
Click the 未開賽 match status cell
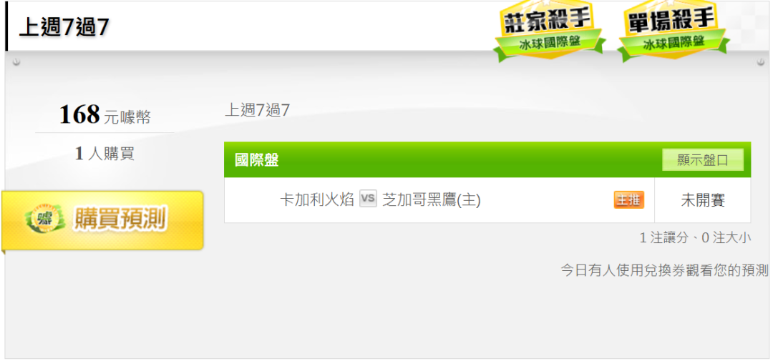tap(703, 200)
